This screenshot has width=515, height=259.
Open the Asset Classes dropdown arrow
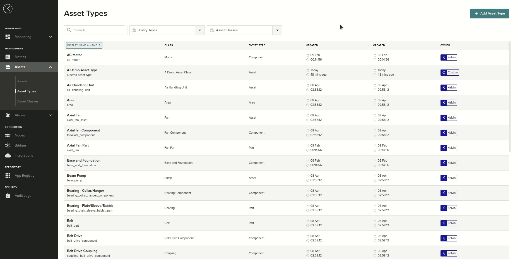click(x=277, y=30)
